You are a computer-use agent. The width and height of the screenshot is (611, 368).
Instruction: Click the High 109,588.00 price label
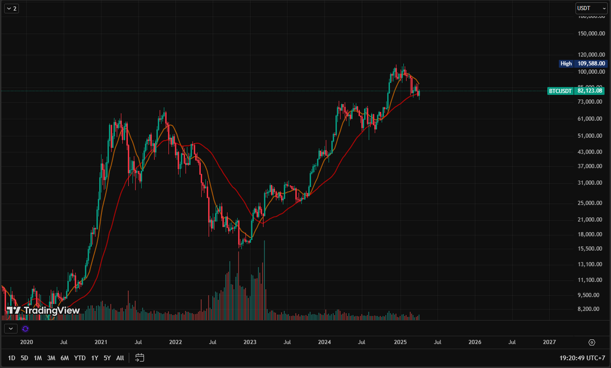(583, 64)
